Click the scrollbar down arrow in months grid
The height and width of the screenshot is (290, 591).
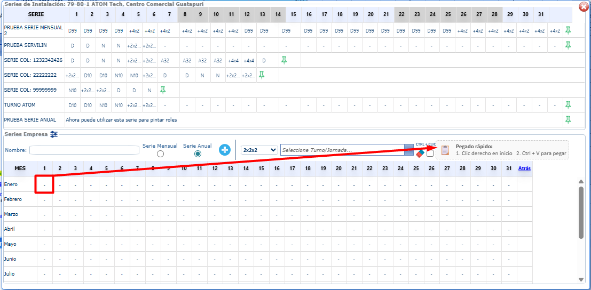coord(581,279)
